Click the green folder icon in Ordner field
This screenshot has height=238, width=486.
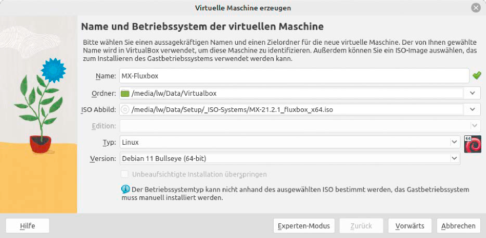[125, 93]
